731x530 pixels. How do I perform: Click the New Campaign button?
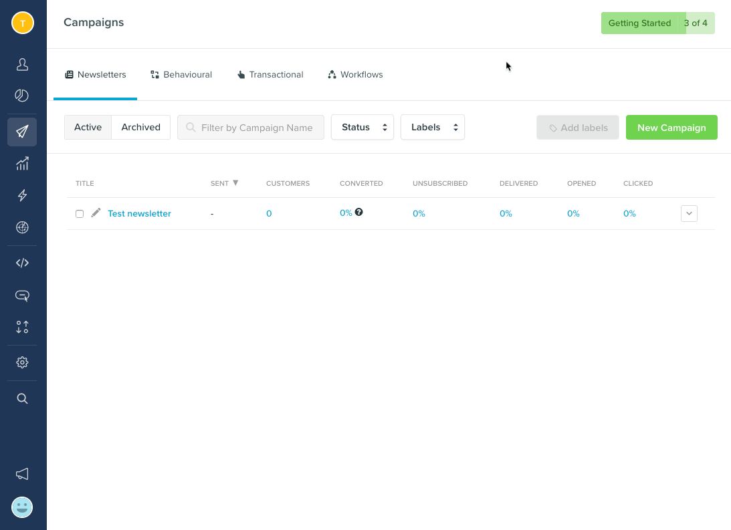pyautogui.click(x=671, y=127)
